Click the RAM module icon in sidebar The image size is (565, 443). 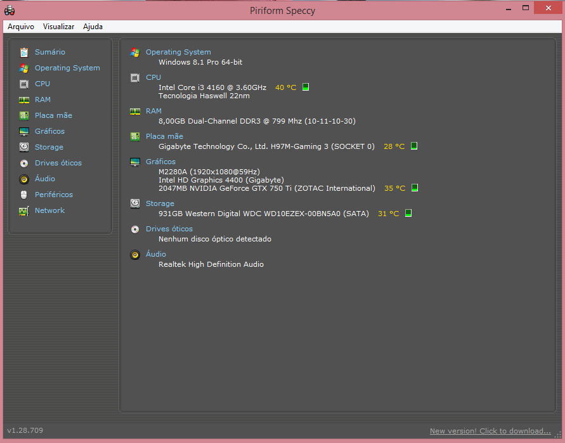click(24, 100)
